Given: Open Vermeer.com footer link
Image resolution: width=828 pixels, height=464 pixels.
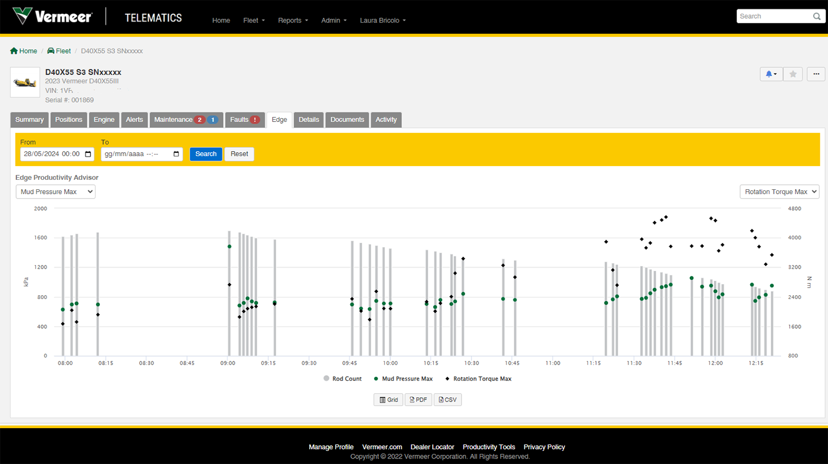Looking at the screenshot, I should pyautogui.click(x=382, y=447).
